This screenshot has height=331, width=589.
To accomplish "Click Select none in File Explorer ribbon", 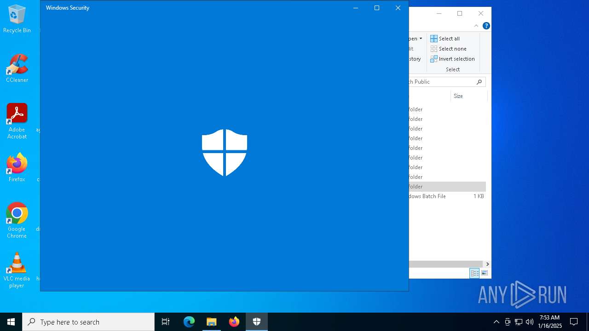I will pyautogui.click(x=448, y=49).
